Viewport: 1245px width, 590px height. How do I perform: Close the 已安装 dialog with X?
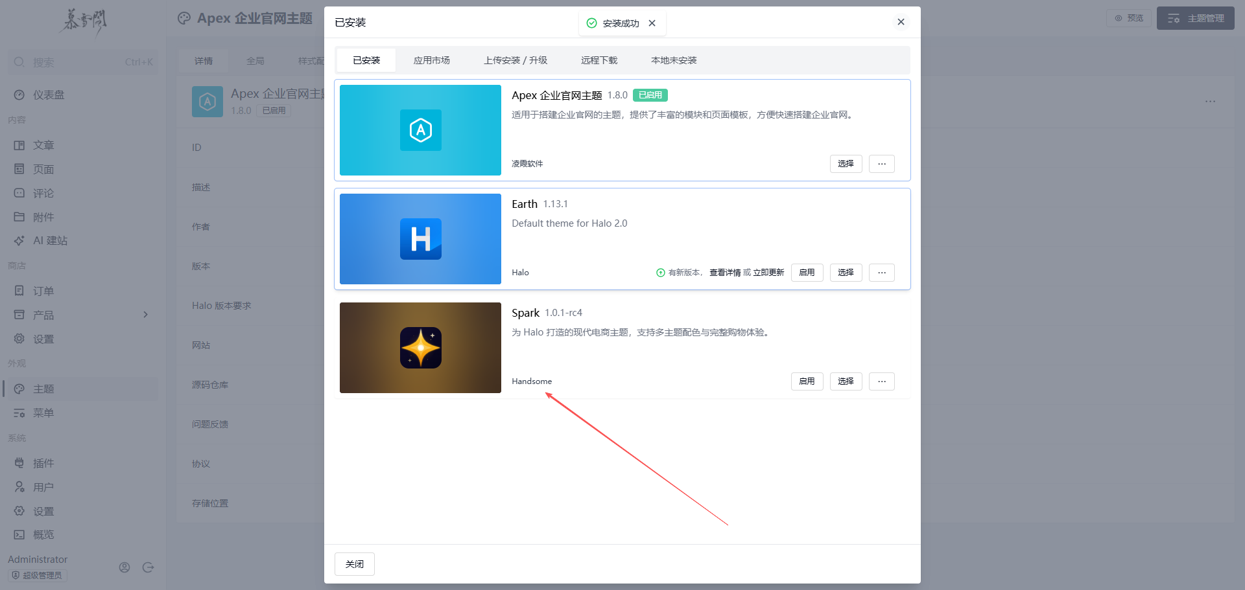pyautogui.click(x=901, y=22)
